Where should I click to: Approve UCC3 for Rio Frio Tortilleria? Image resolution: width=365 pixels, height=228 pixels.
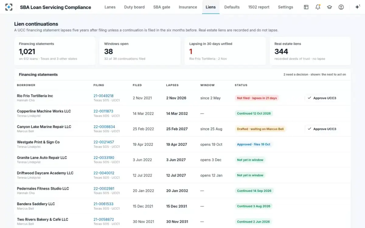(x=322, y=98)
